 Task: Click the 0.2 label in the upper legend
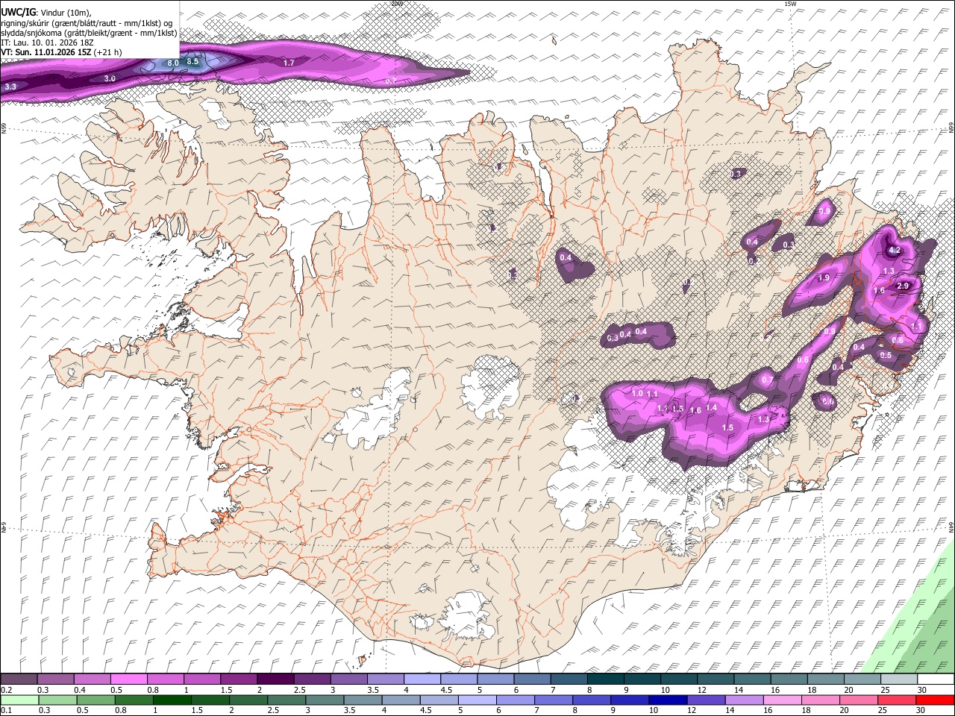(7, 690)
